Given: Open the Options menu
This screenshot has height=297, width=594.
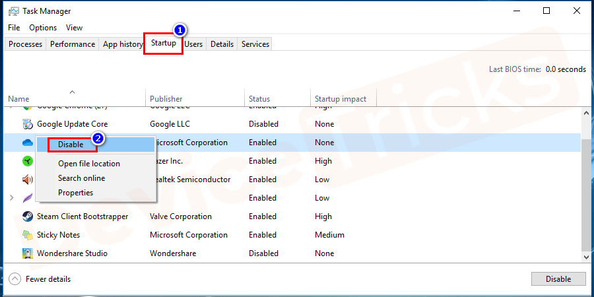Looking at the screenshot, I should 43,28.
